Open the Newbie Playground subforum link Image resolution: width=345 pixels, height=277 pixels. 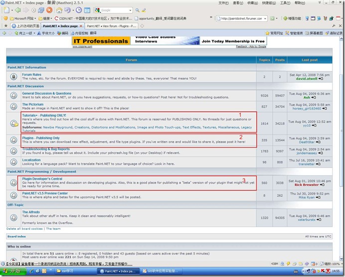pos(58,127)
